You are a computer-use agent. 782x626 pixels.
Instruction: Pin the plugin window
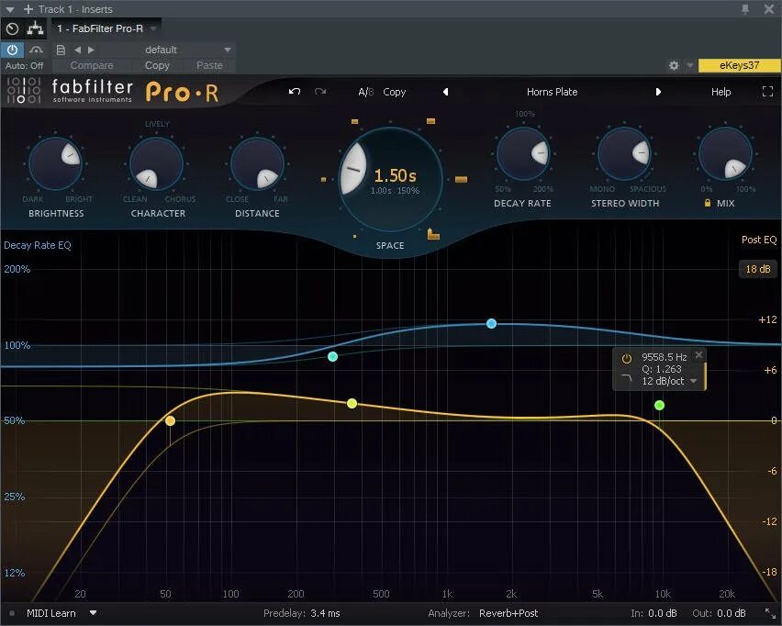tap(745, 9)
